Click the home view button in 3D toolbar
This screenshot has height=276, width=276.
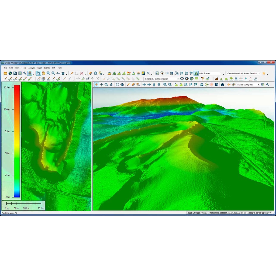click(x=122, y=85)
